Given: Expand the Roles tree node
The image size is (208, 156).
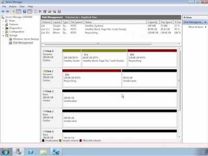Looking at the screenshot, I should pyautogui.click(x=3, y=21).
